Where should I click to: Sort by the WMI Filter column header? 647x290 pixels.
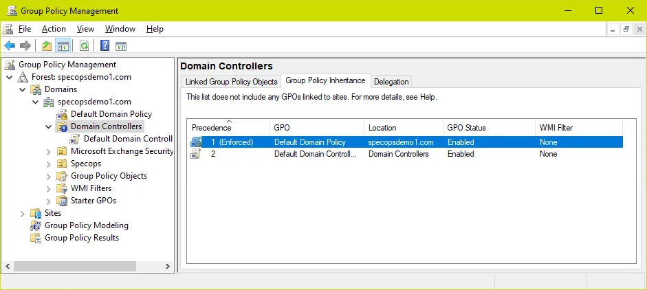579,128
